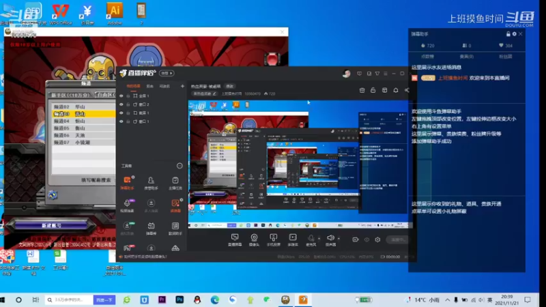Select 频道07 小镜湖 in game channel list
This screenshot has height=307, width=546.
[x=83, y=143]
